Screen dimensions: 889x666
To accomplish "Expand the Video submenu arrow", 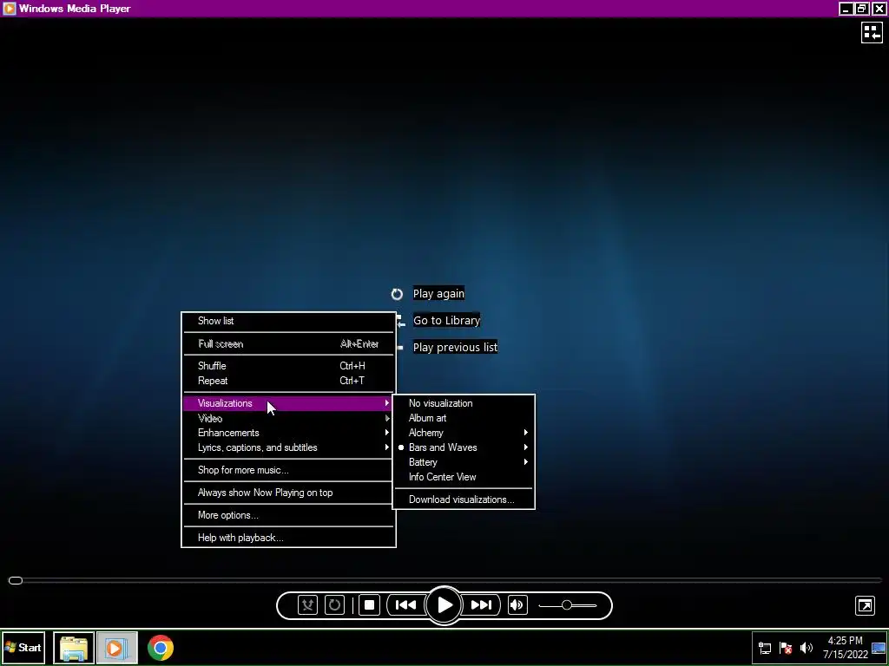I will 387,418.
